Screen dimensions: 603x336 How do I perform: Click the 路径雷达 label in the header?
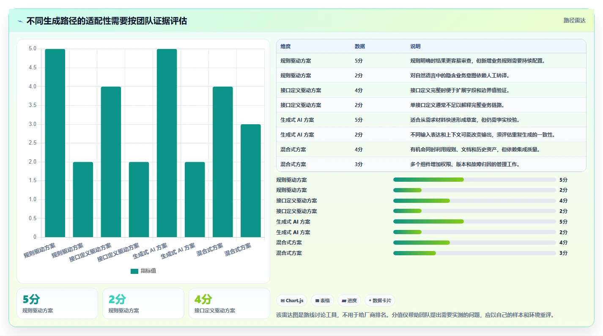coord(574,20)
